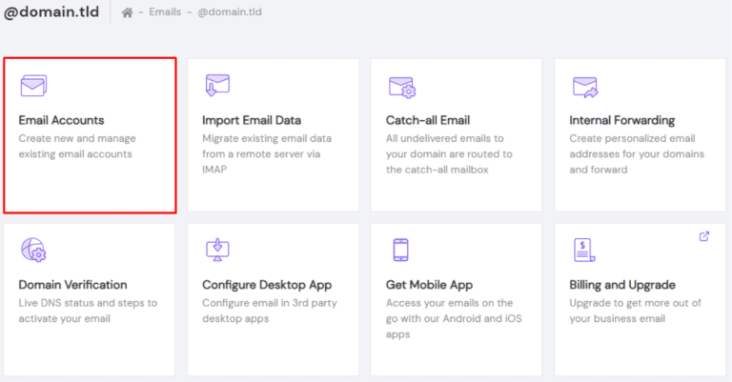732x382 pixels.
Task: Open Catch-all Email heading
Action: 428,120
